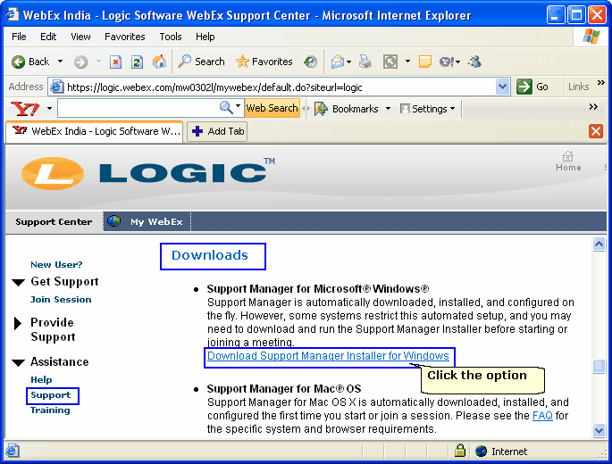
Task: Open the Favorites menu
Action: tap(124, 37)
